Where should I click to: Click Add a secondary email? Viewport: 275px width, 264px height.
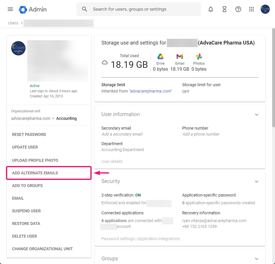point(122,134)
